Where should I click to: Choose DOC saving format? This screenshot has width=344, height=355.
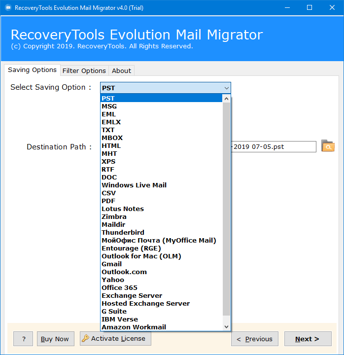coord(161,177)
